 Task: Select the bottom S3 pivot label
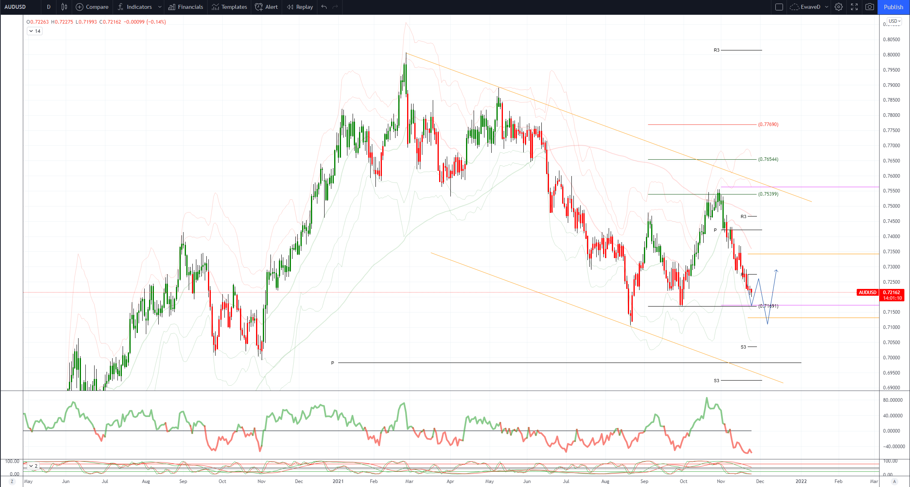(x=716, y=381)
